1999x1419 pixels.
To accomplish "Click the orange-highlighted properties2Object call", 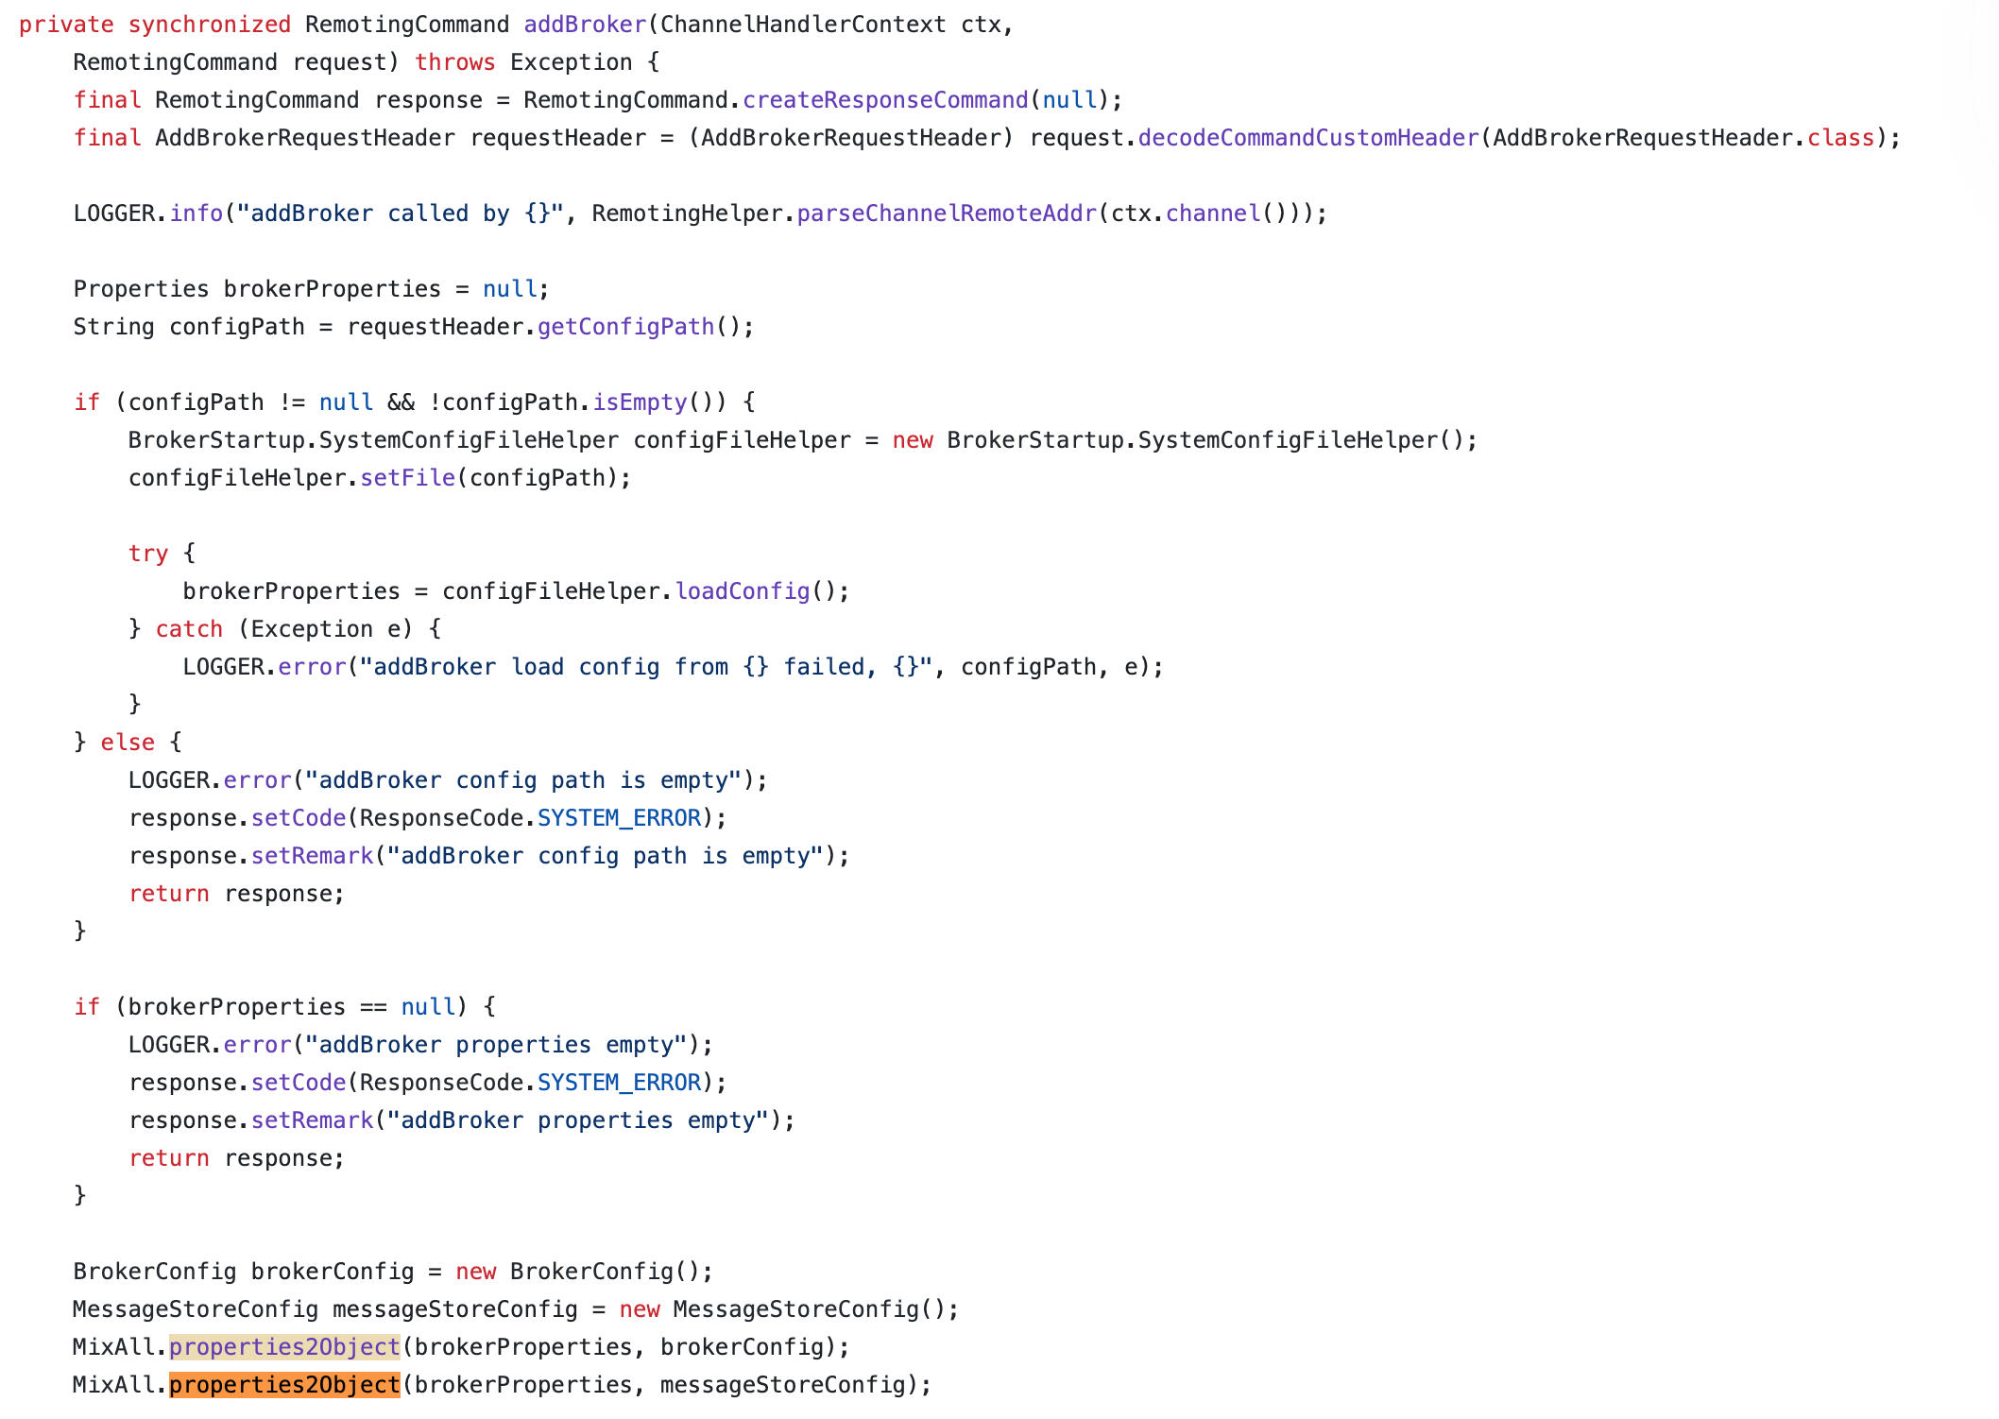I will [284, 1385].
